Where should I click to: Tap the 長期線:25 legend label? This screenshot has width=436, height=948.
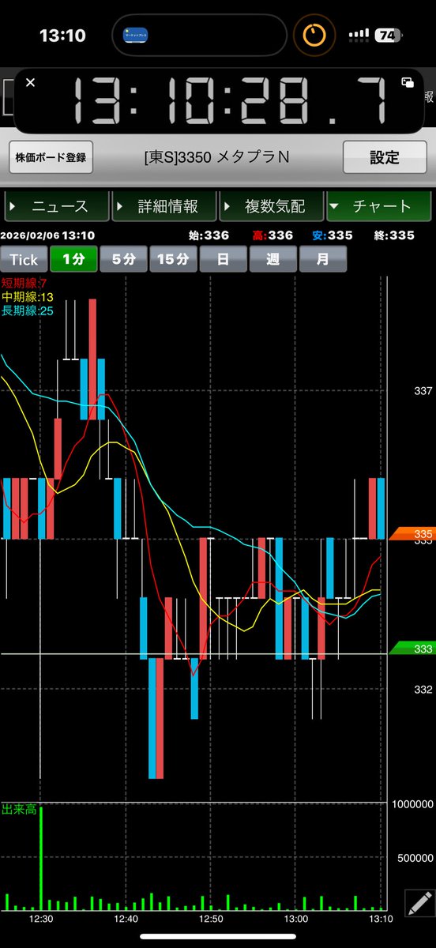point(27,311)
